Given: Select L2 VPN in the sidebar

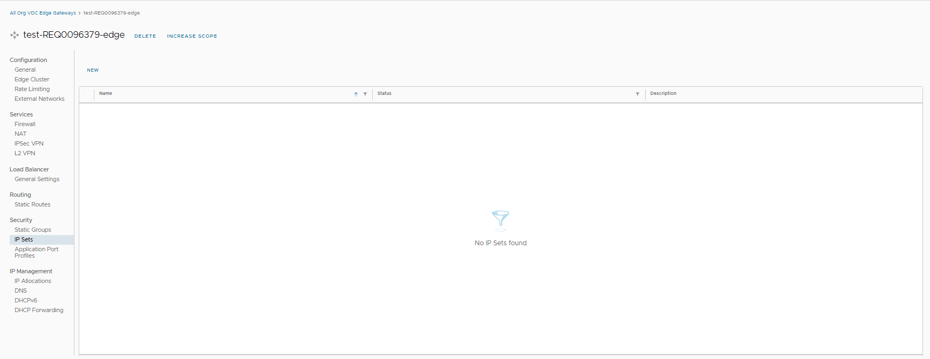Looking at the screenshot, I should (25, 153).
